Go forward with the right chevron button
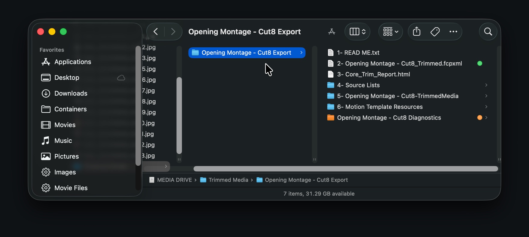Viewport: 529px width, 237px height. [173, 31]
